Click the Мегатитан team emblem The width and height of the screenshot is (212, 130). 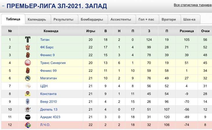[28, 78]
